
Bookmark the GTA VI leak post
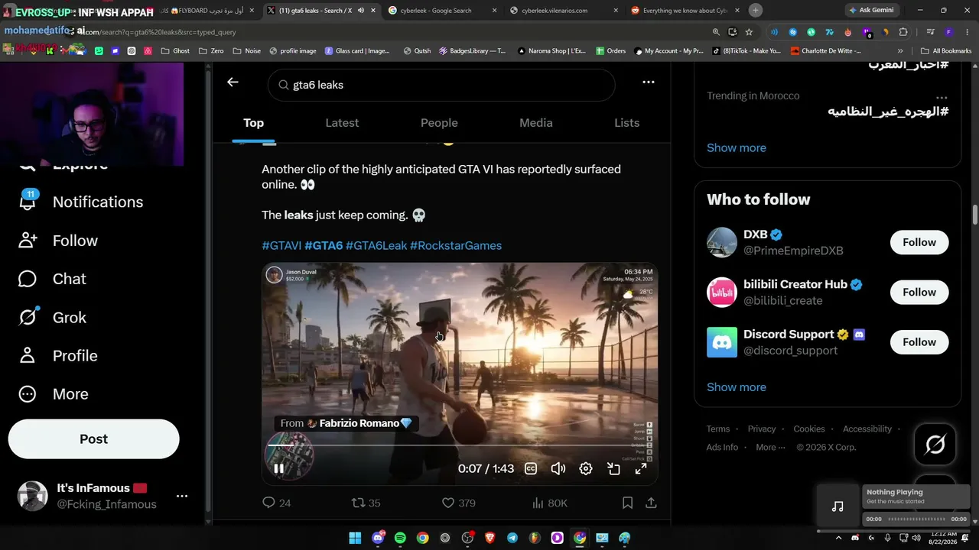tap(627, 503)
